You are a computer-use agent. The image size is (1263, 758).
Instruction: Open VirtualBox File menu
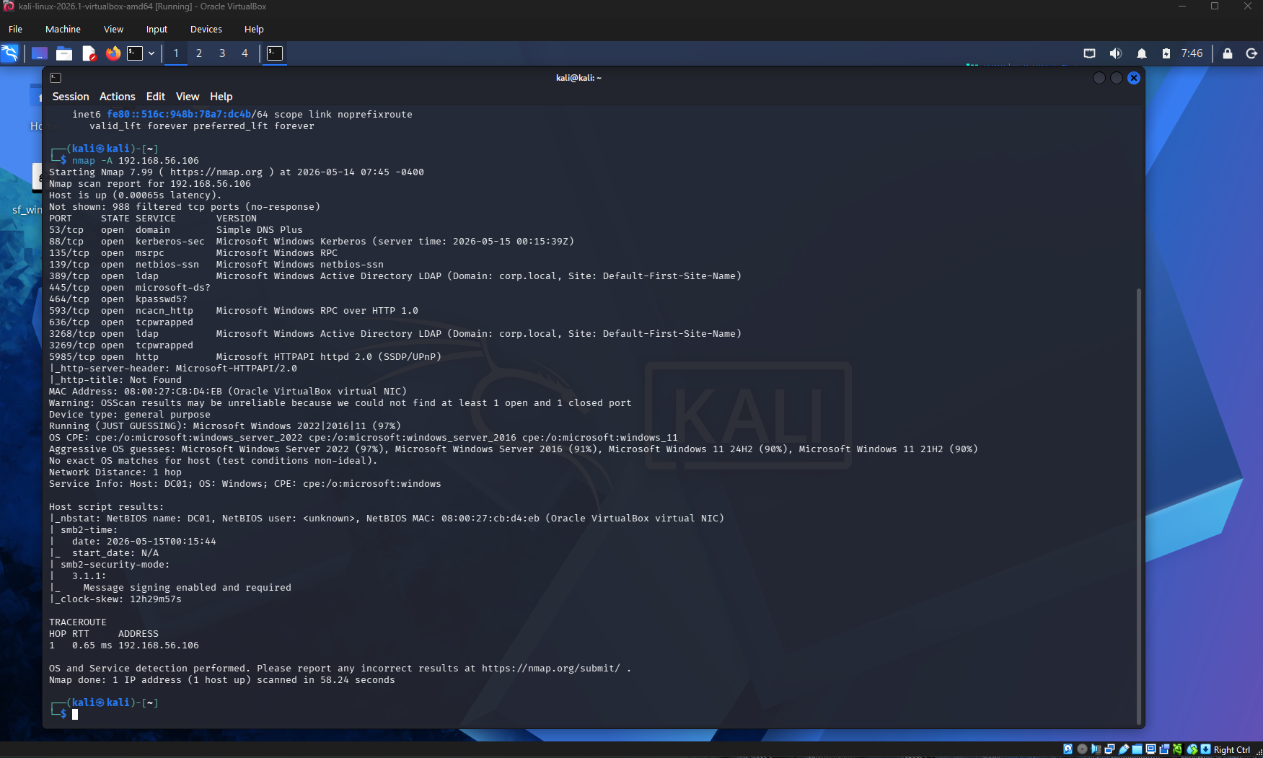[x=15, y=30]
